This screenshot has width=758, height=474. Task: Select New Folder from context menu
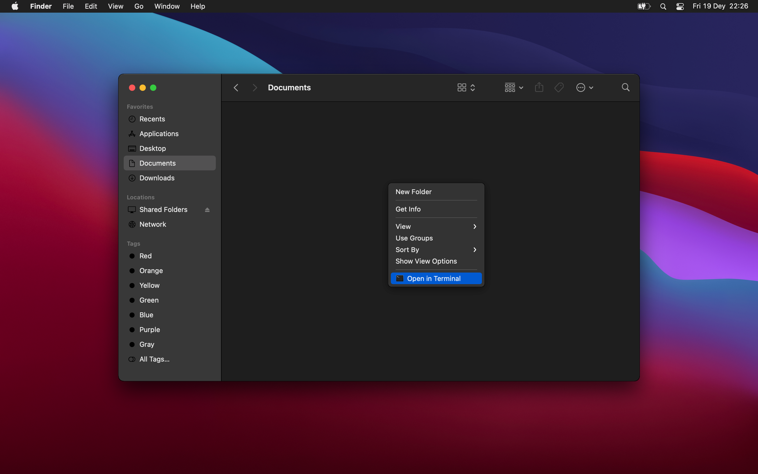pyautogui.click(x=413, y=191)
